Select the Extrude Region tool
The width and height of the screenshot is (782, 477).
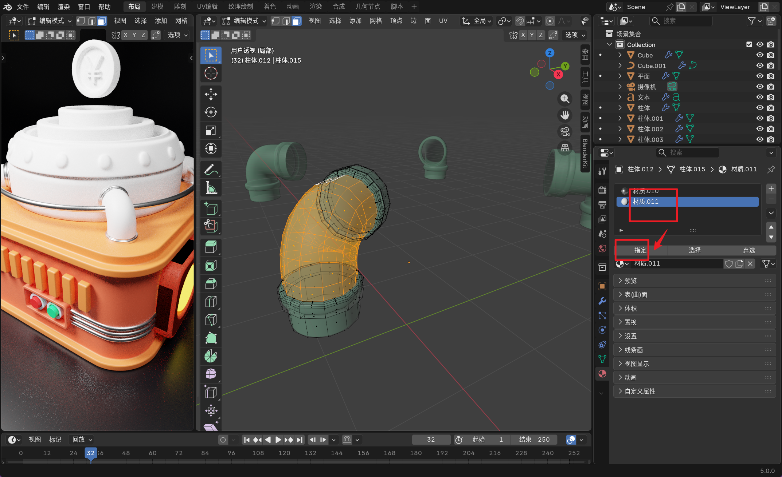211,247
